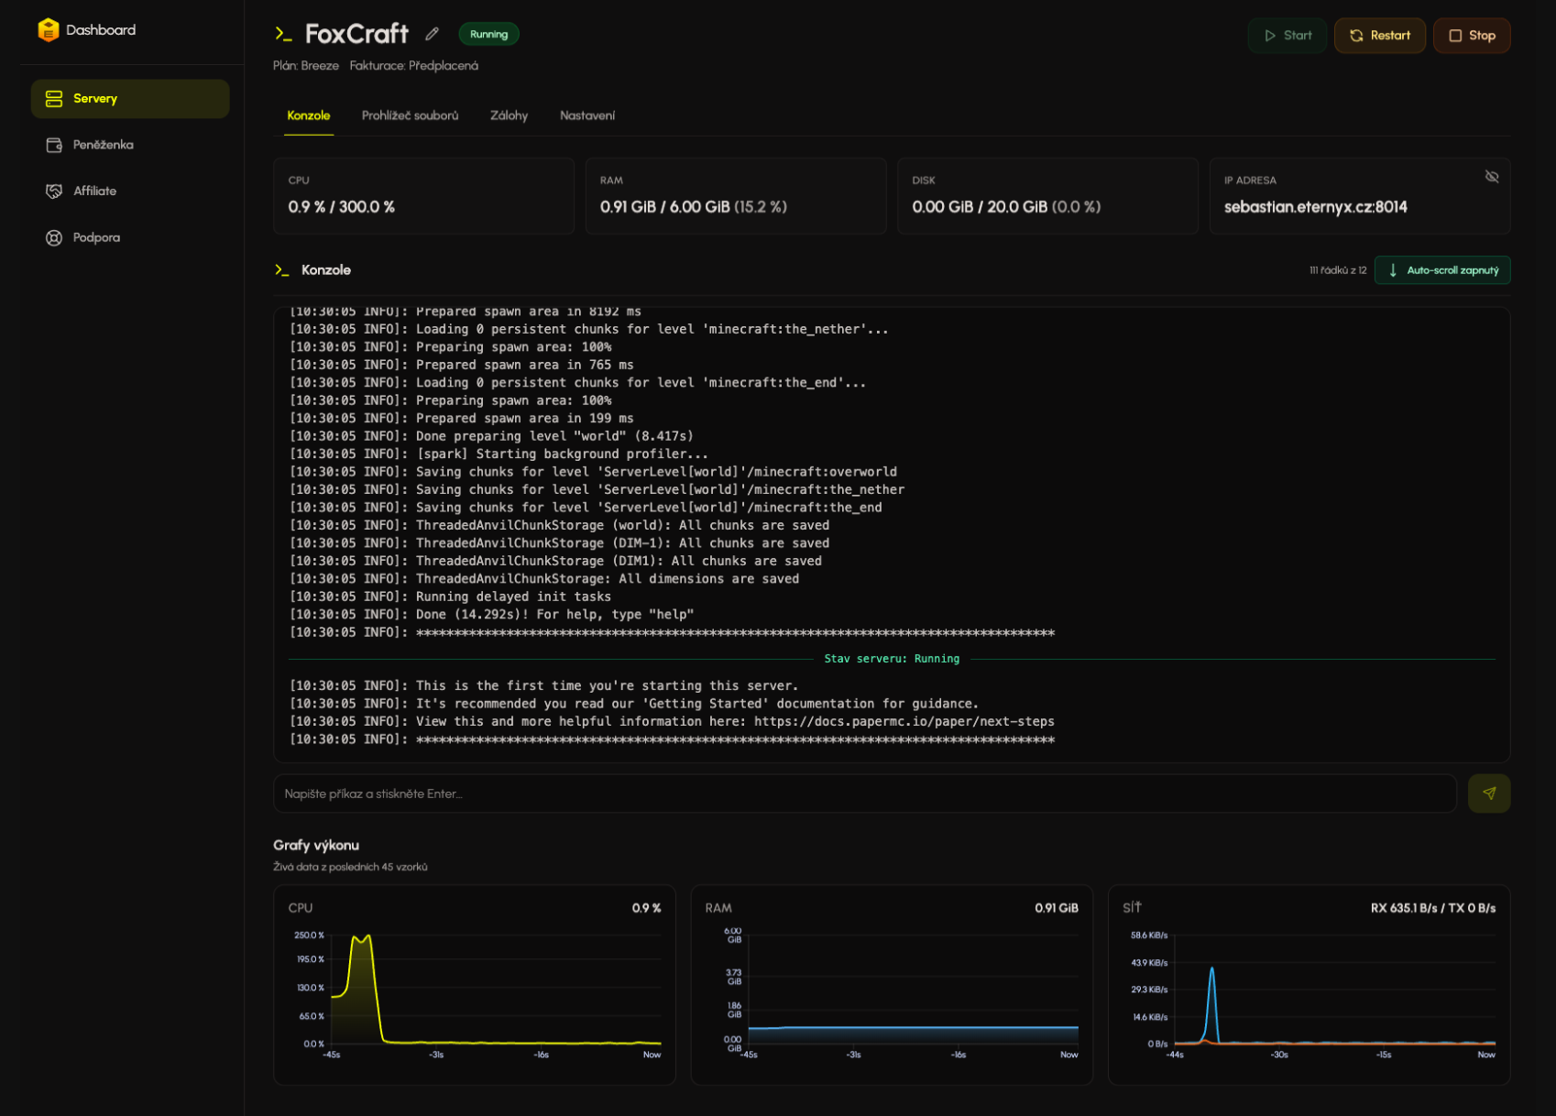1556x1116 pixels.
Task: Click the Servery server stack icon
Action: click(x=54, y=98)
